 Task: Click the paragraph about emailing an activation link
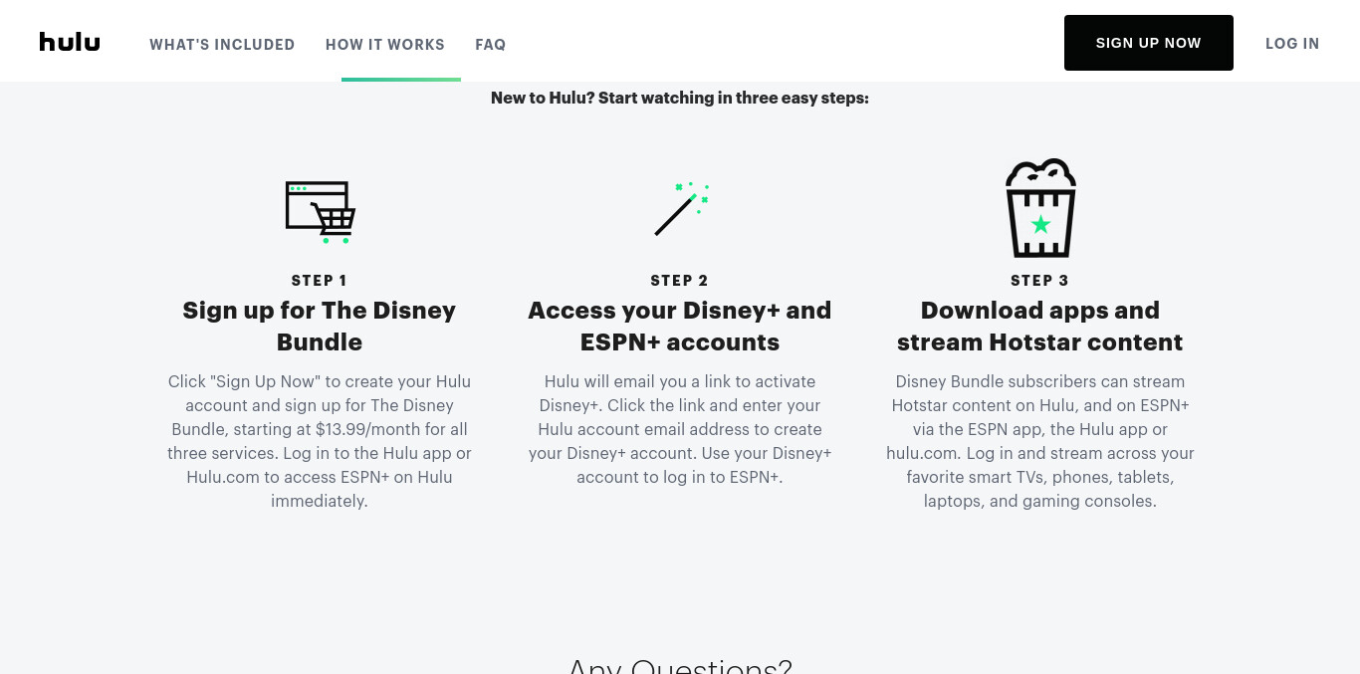pos(680,429)
